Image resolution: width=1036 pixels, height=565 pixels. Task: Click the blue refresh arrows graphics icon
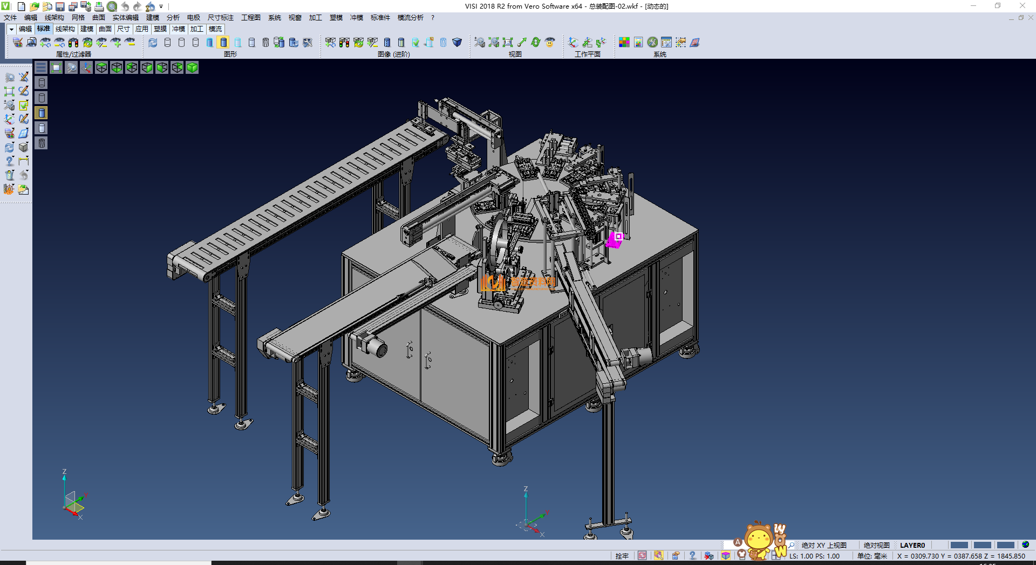pos(153,43)
